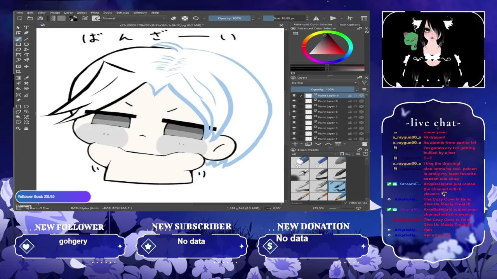Open the File menu

[x=20, y=12]
